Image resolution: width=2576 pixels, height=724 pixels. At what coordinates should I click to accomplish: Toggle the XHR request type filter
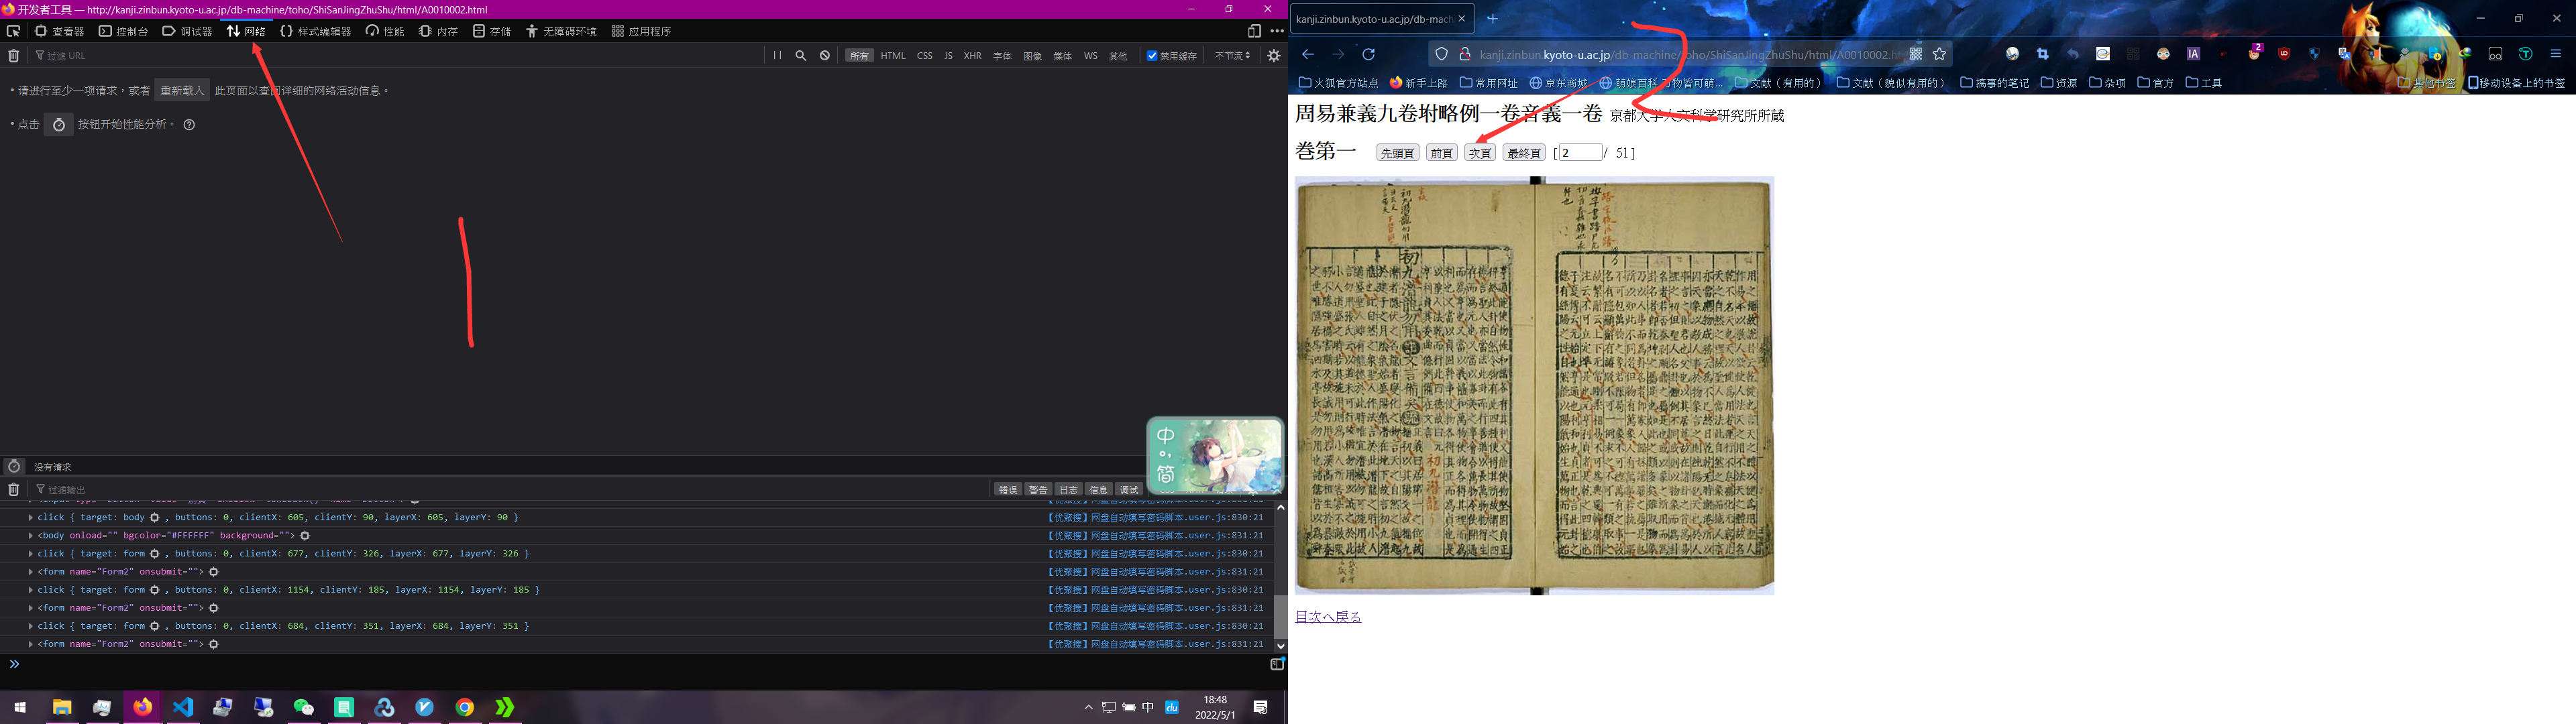point(972,56)
